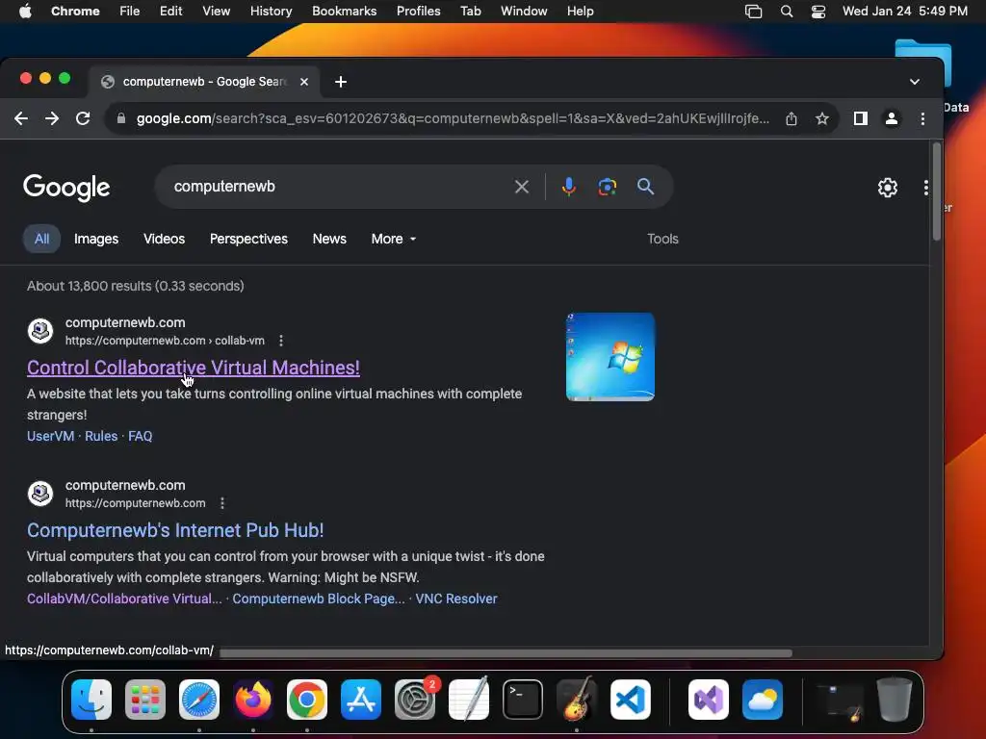Search by image with Google Lens icon
This screenshot has height=739, width=986.
(x=607, y=187)
